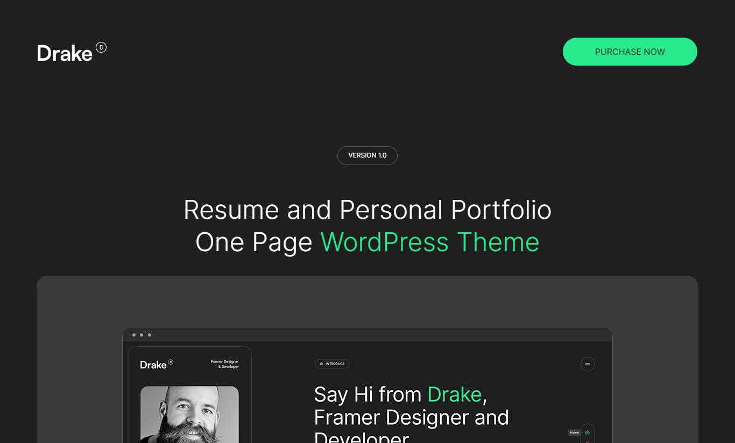Screen dimensions: 735x443
Task: Click 'Resume and Personal Portfolio' heading text
Action: point(367,210)
